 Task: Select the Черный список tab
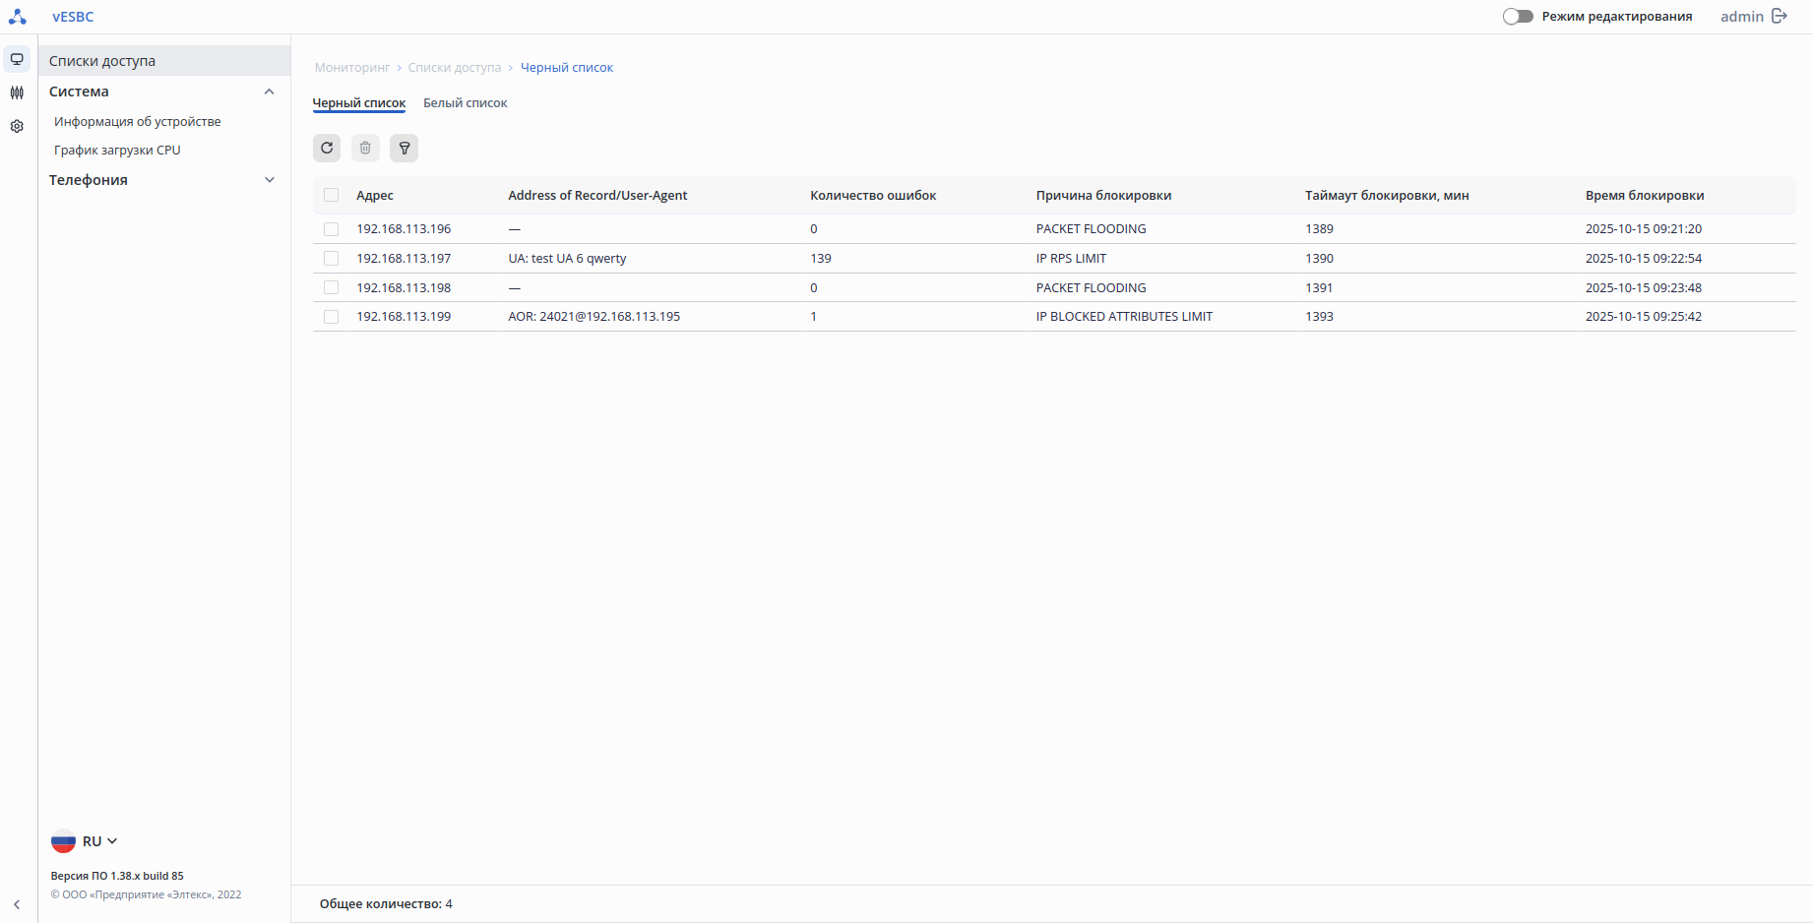[x=359, y=103]
